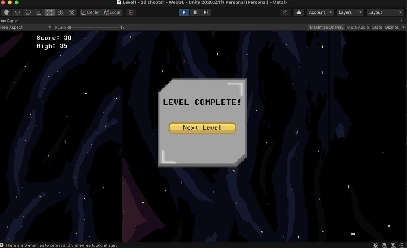Viewport: 407px width, 248px height.
Task: Open the Free Aspect dropdown
Action: pyautogui.click(x=26, y=27)
